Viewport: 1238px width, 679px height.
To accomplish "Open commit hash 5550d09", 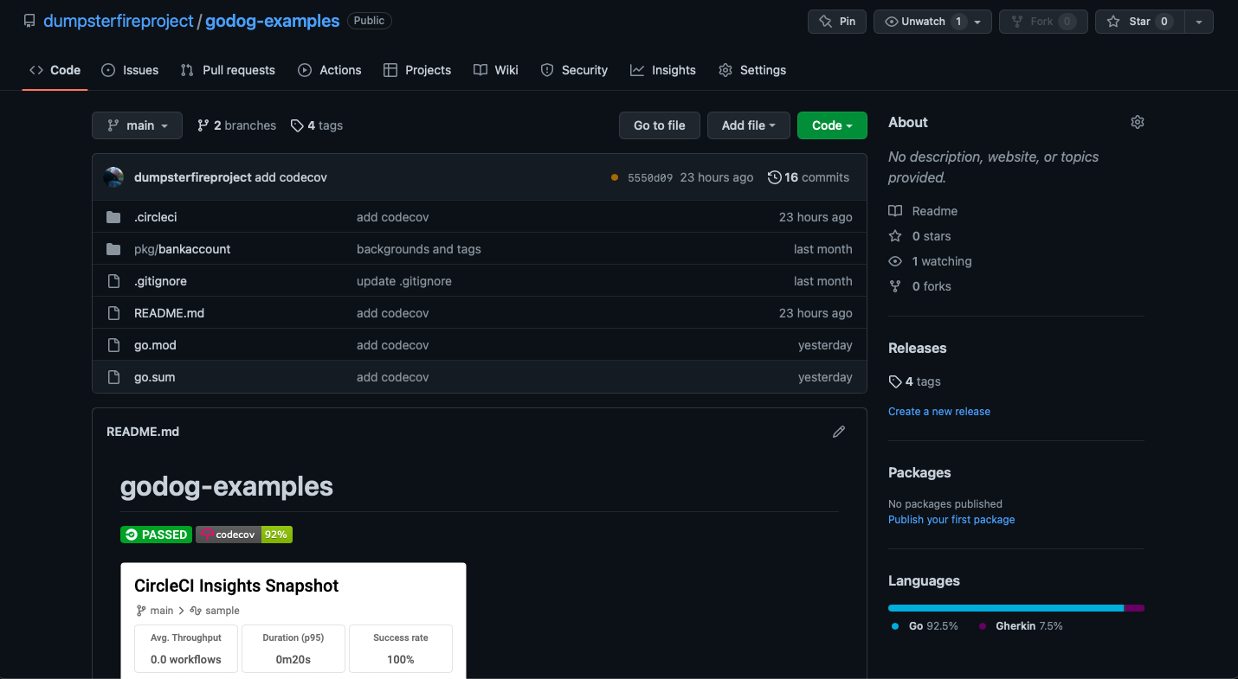I will 650,177.
